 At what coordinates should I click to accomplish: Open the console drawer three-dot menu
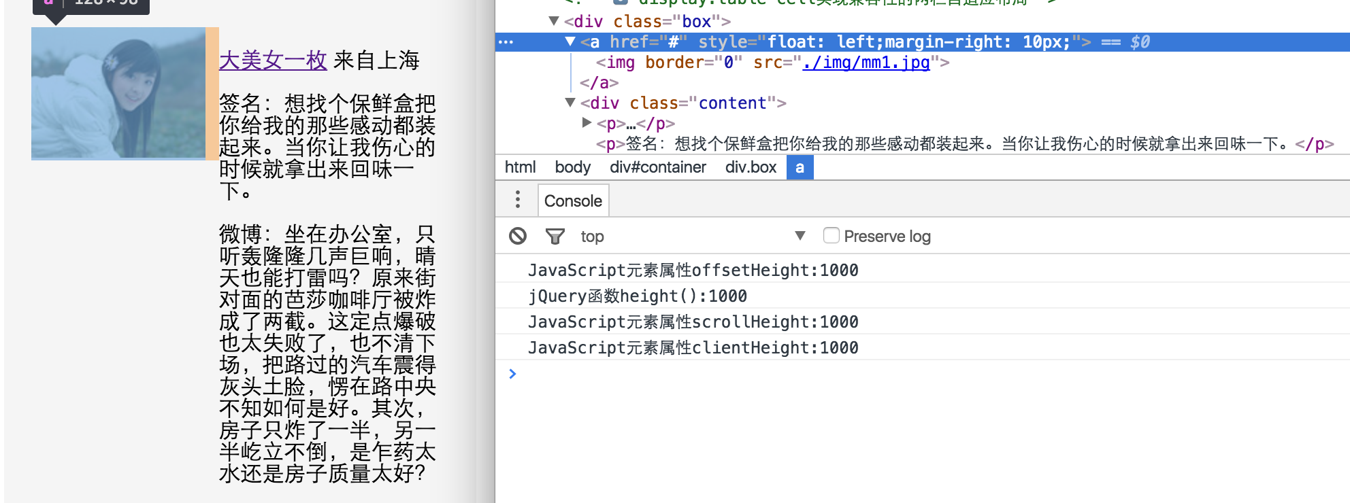tap(518, 200)
